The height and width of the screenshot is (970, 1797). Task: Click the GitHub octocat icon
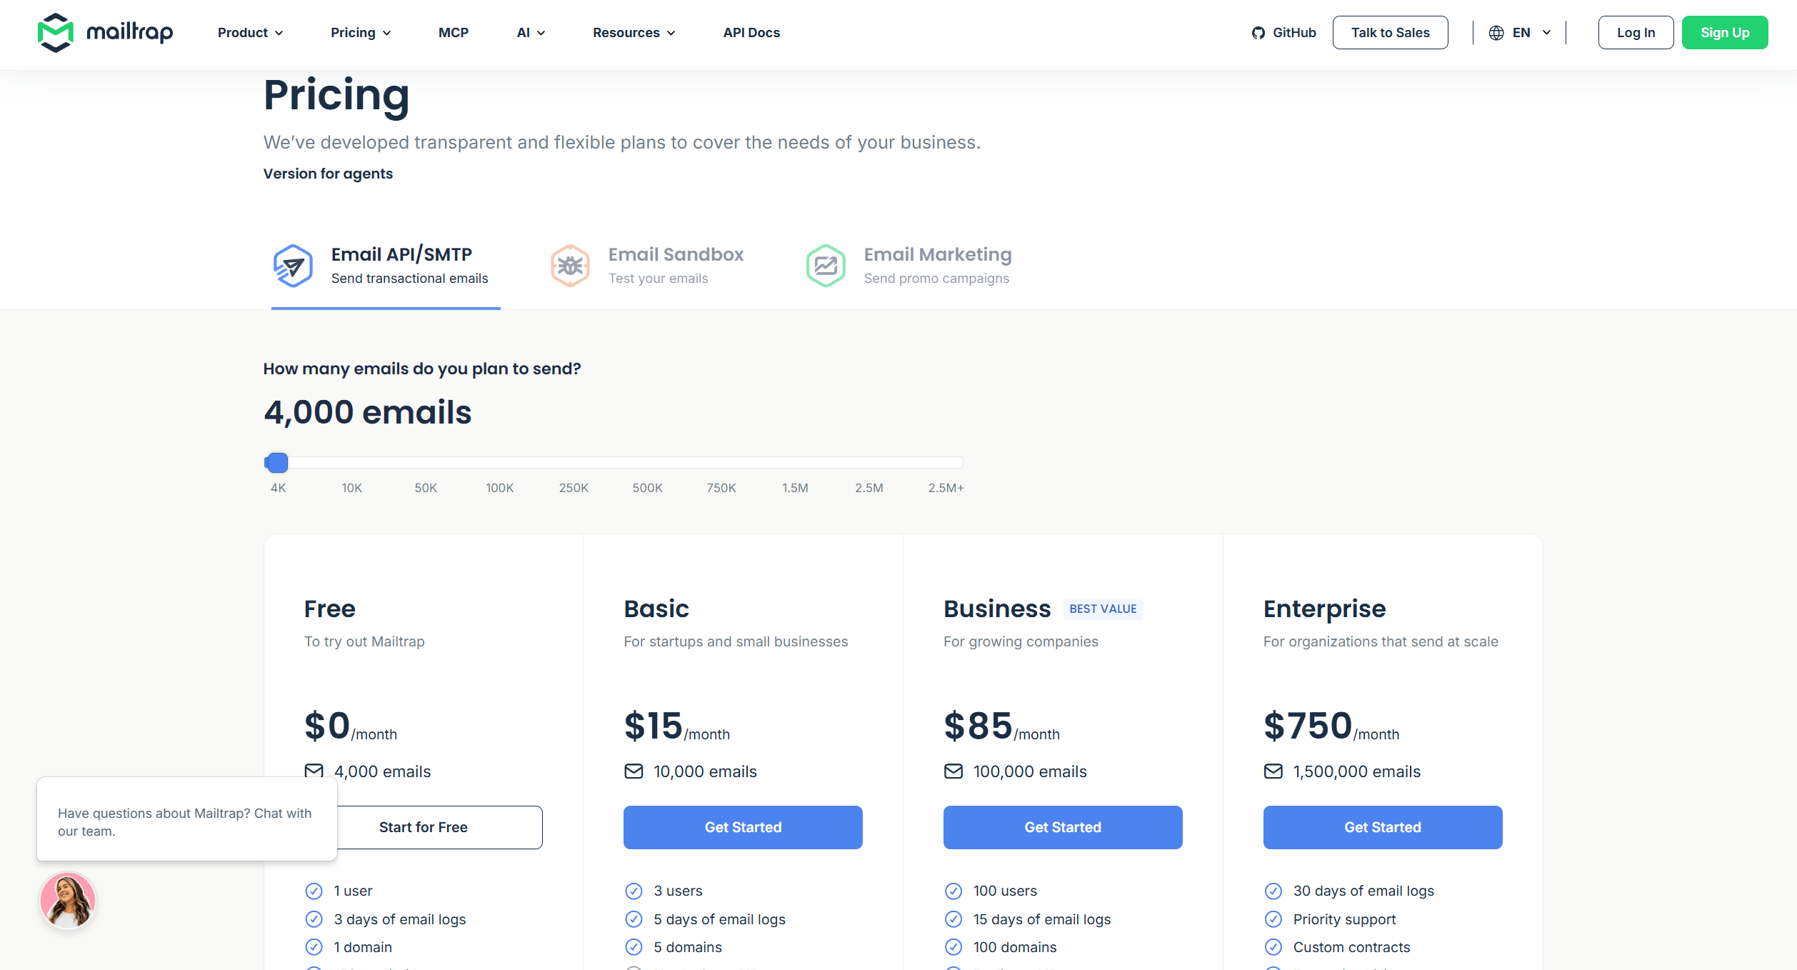coord(1258,33)
